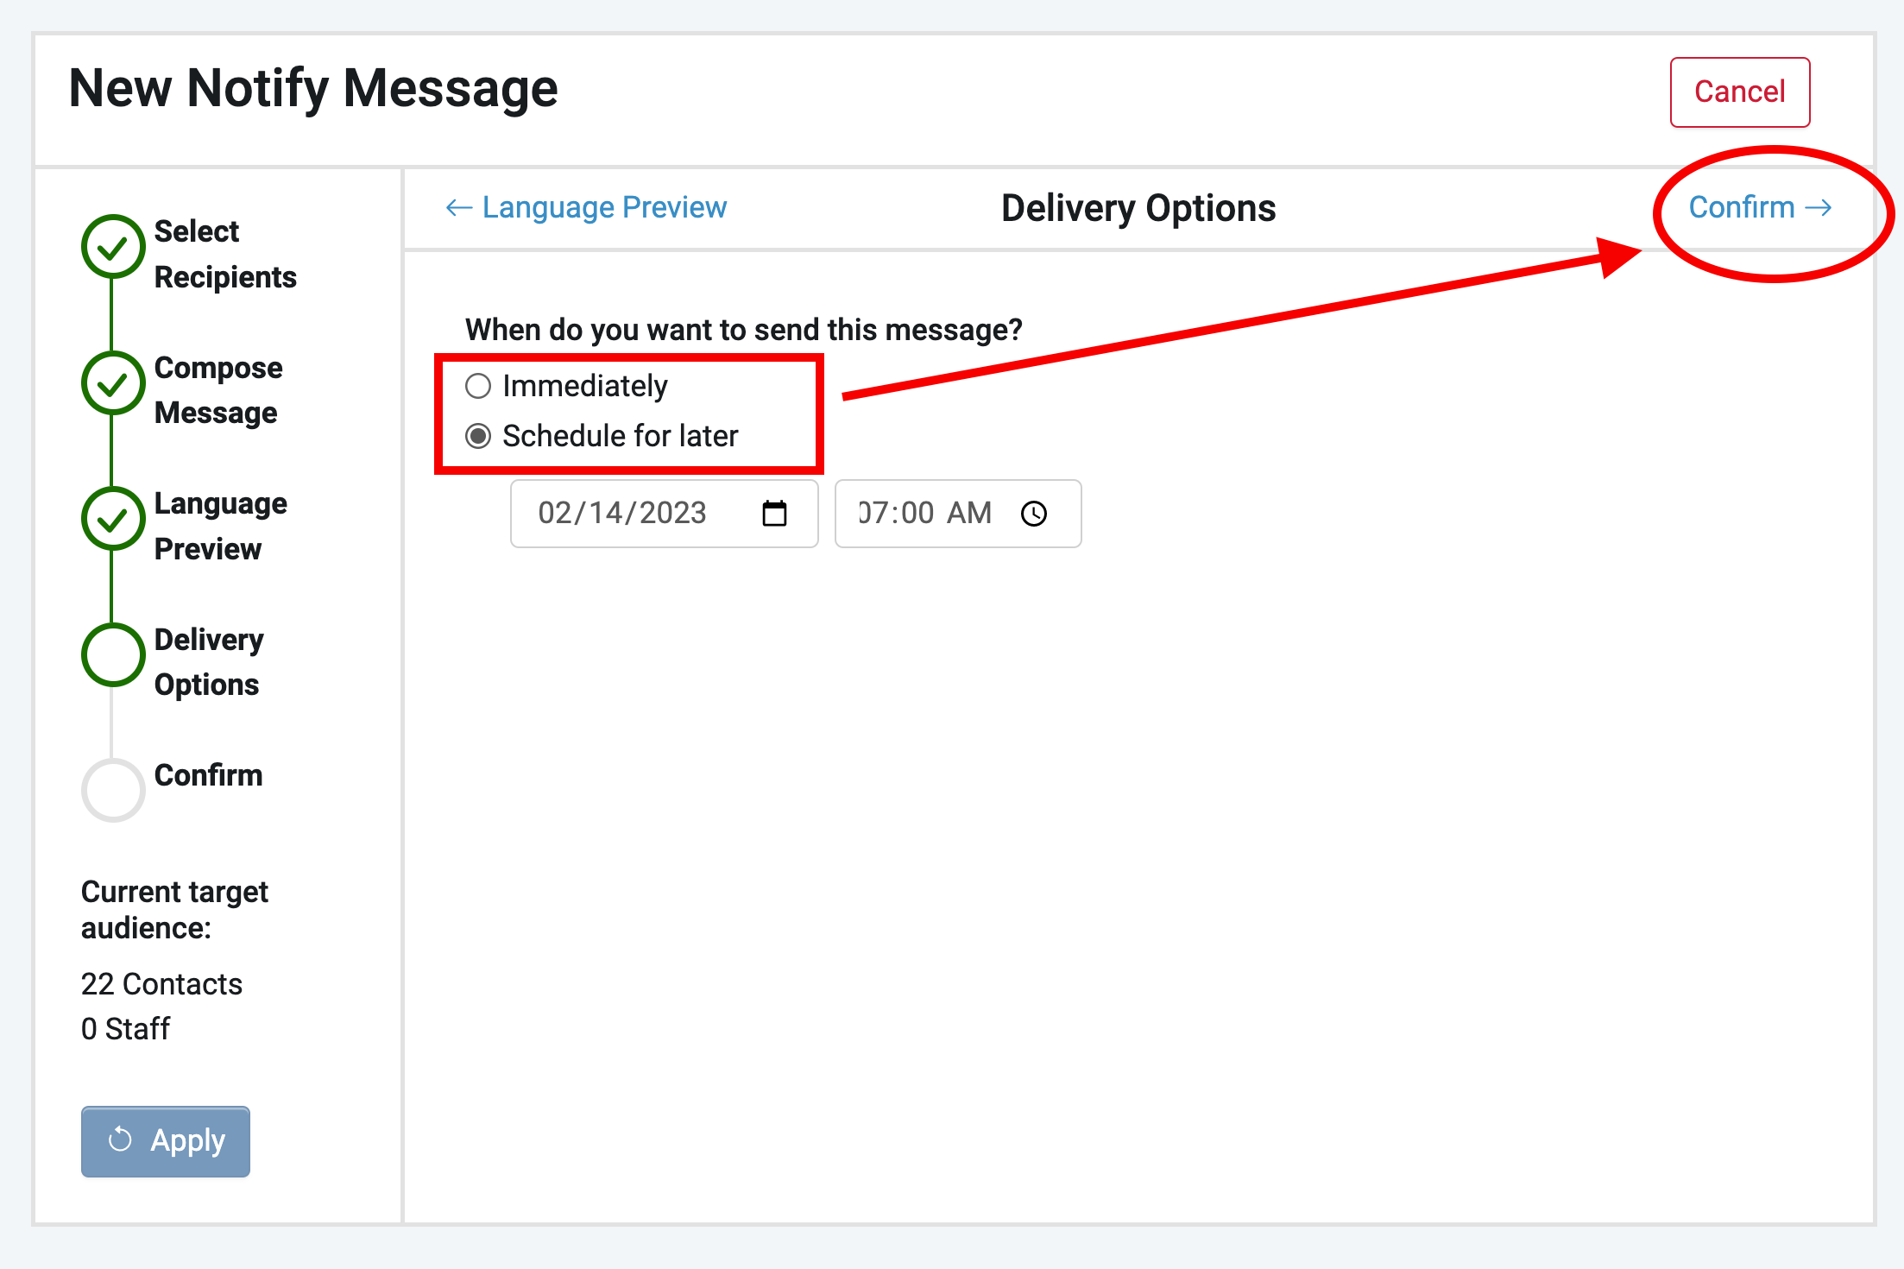Click the 'When do you want to send' question
The height and width of the screenshot is (1269, 1904).
point(743,330)
